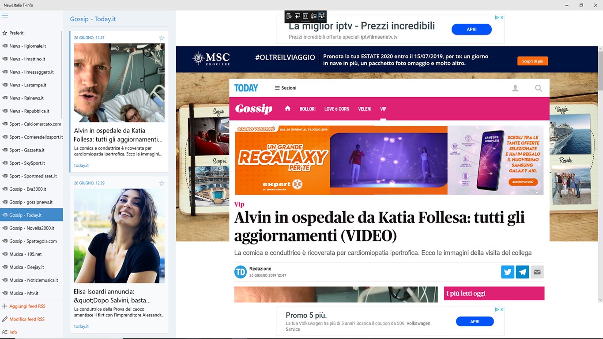Share article by email envelope icon
Viewport: 603px width, 339px height.
(x=537, y=272)
